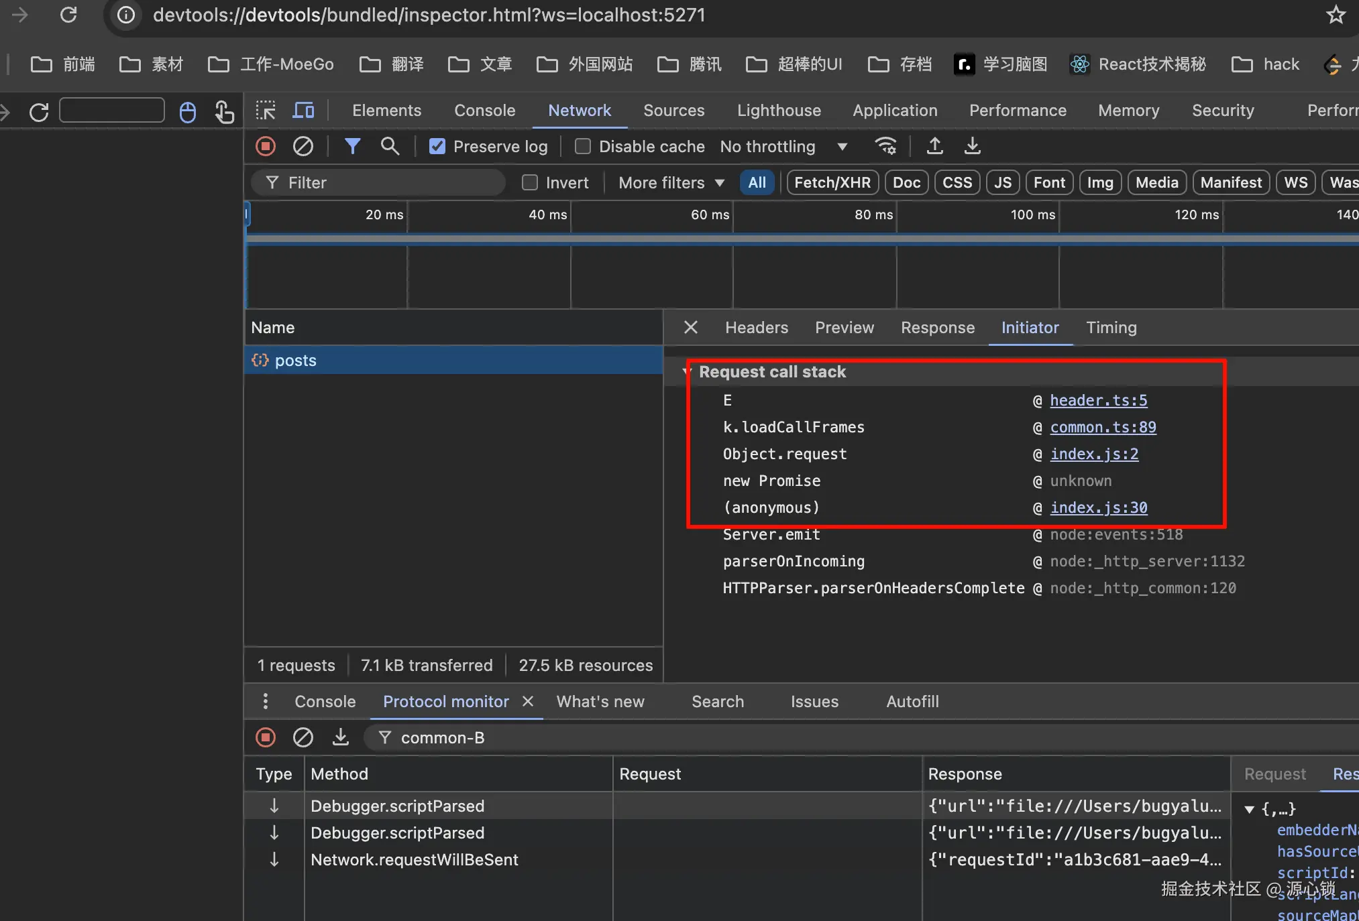This screenshot has height=921, width=1359.
Task: Uncheck the Preserve log checkbox
Action: [437, 146]
